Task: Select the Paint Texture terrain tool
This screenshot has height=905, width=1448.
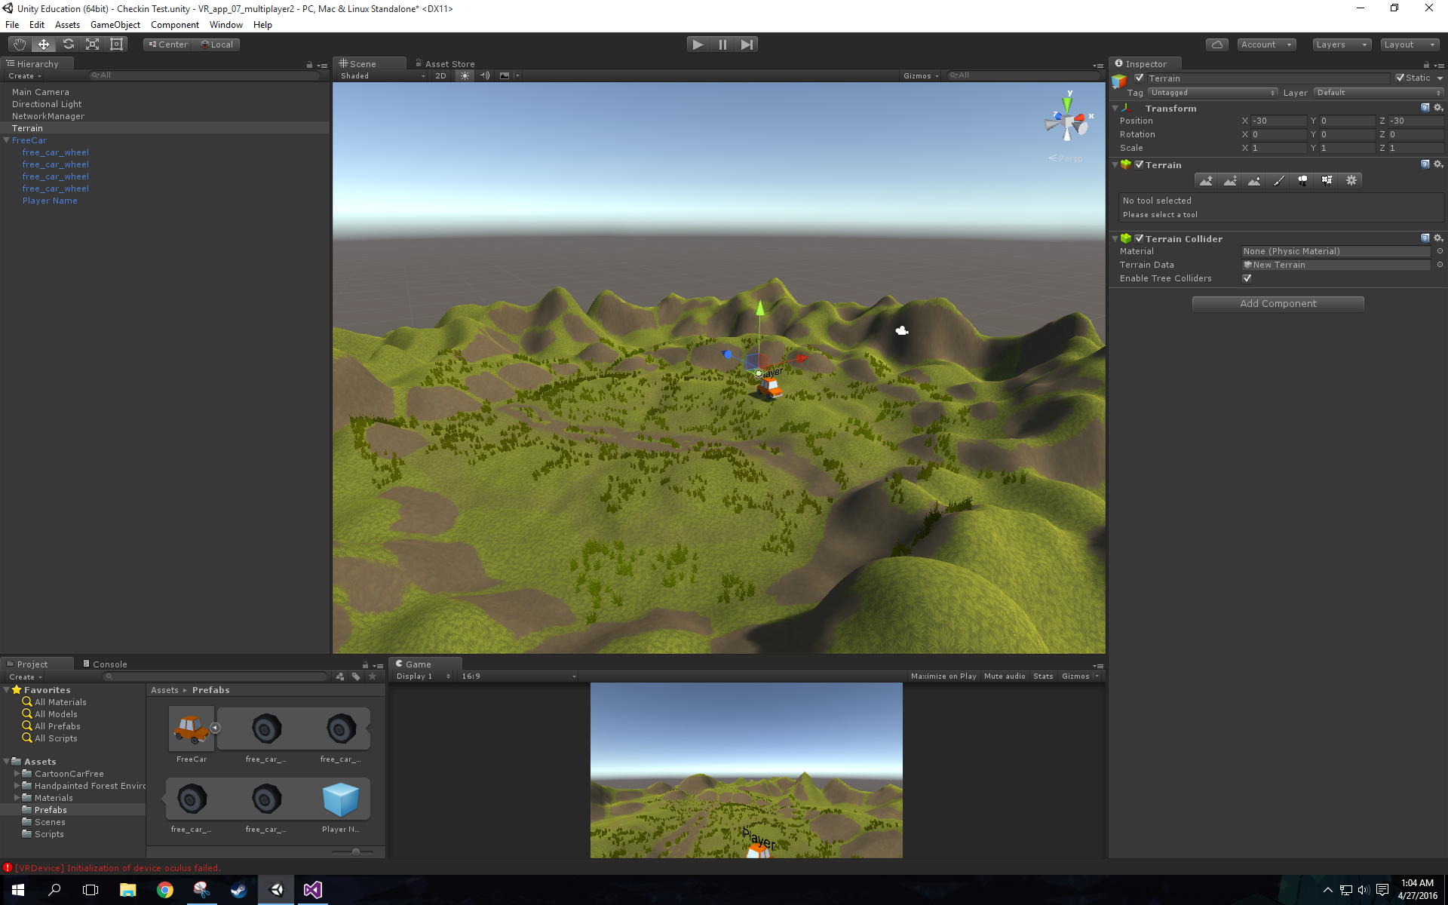Action: point(1278,180)
